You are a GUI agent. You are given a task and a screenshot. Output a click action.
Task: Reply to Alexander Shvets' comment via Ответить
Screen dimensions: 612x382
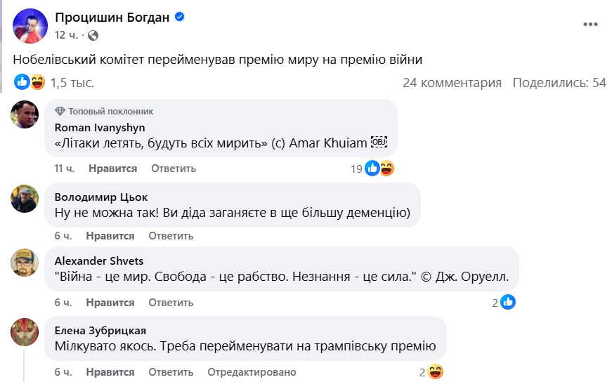click(171, 303)
